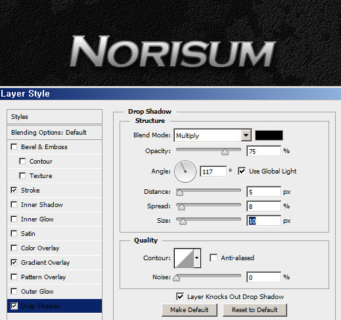Click the Opacity slider thumb

(x=225, y=152)
